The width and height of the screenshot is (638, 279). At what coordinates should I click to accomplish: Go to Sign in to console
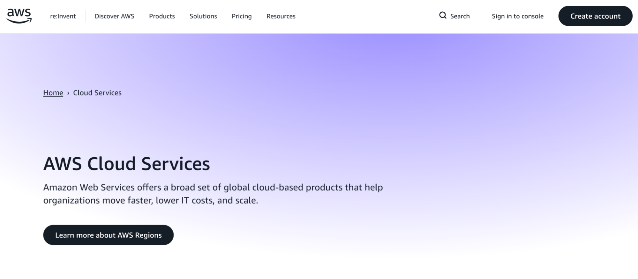[517, 16]
